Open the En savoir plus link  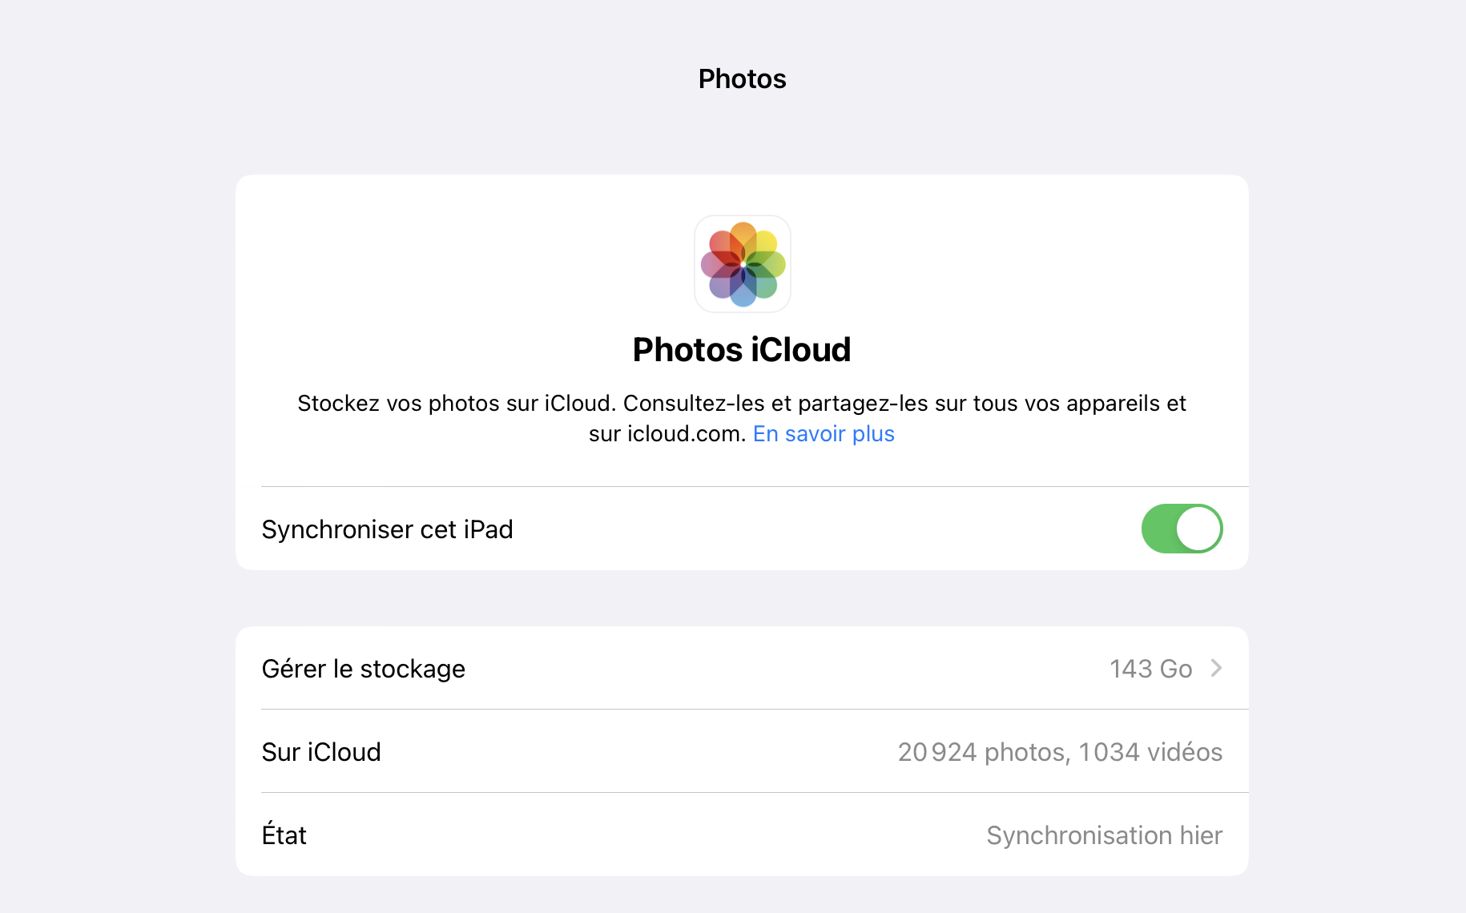(x=824, y=433)
